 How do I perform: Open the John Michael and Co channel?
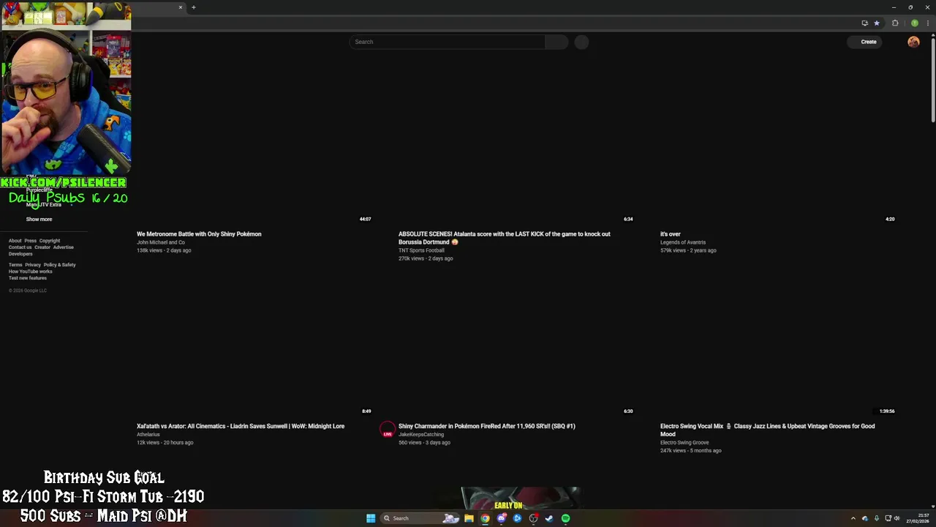click(161, 242)
